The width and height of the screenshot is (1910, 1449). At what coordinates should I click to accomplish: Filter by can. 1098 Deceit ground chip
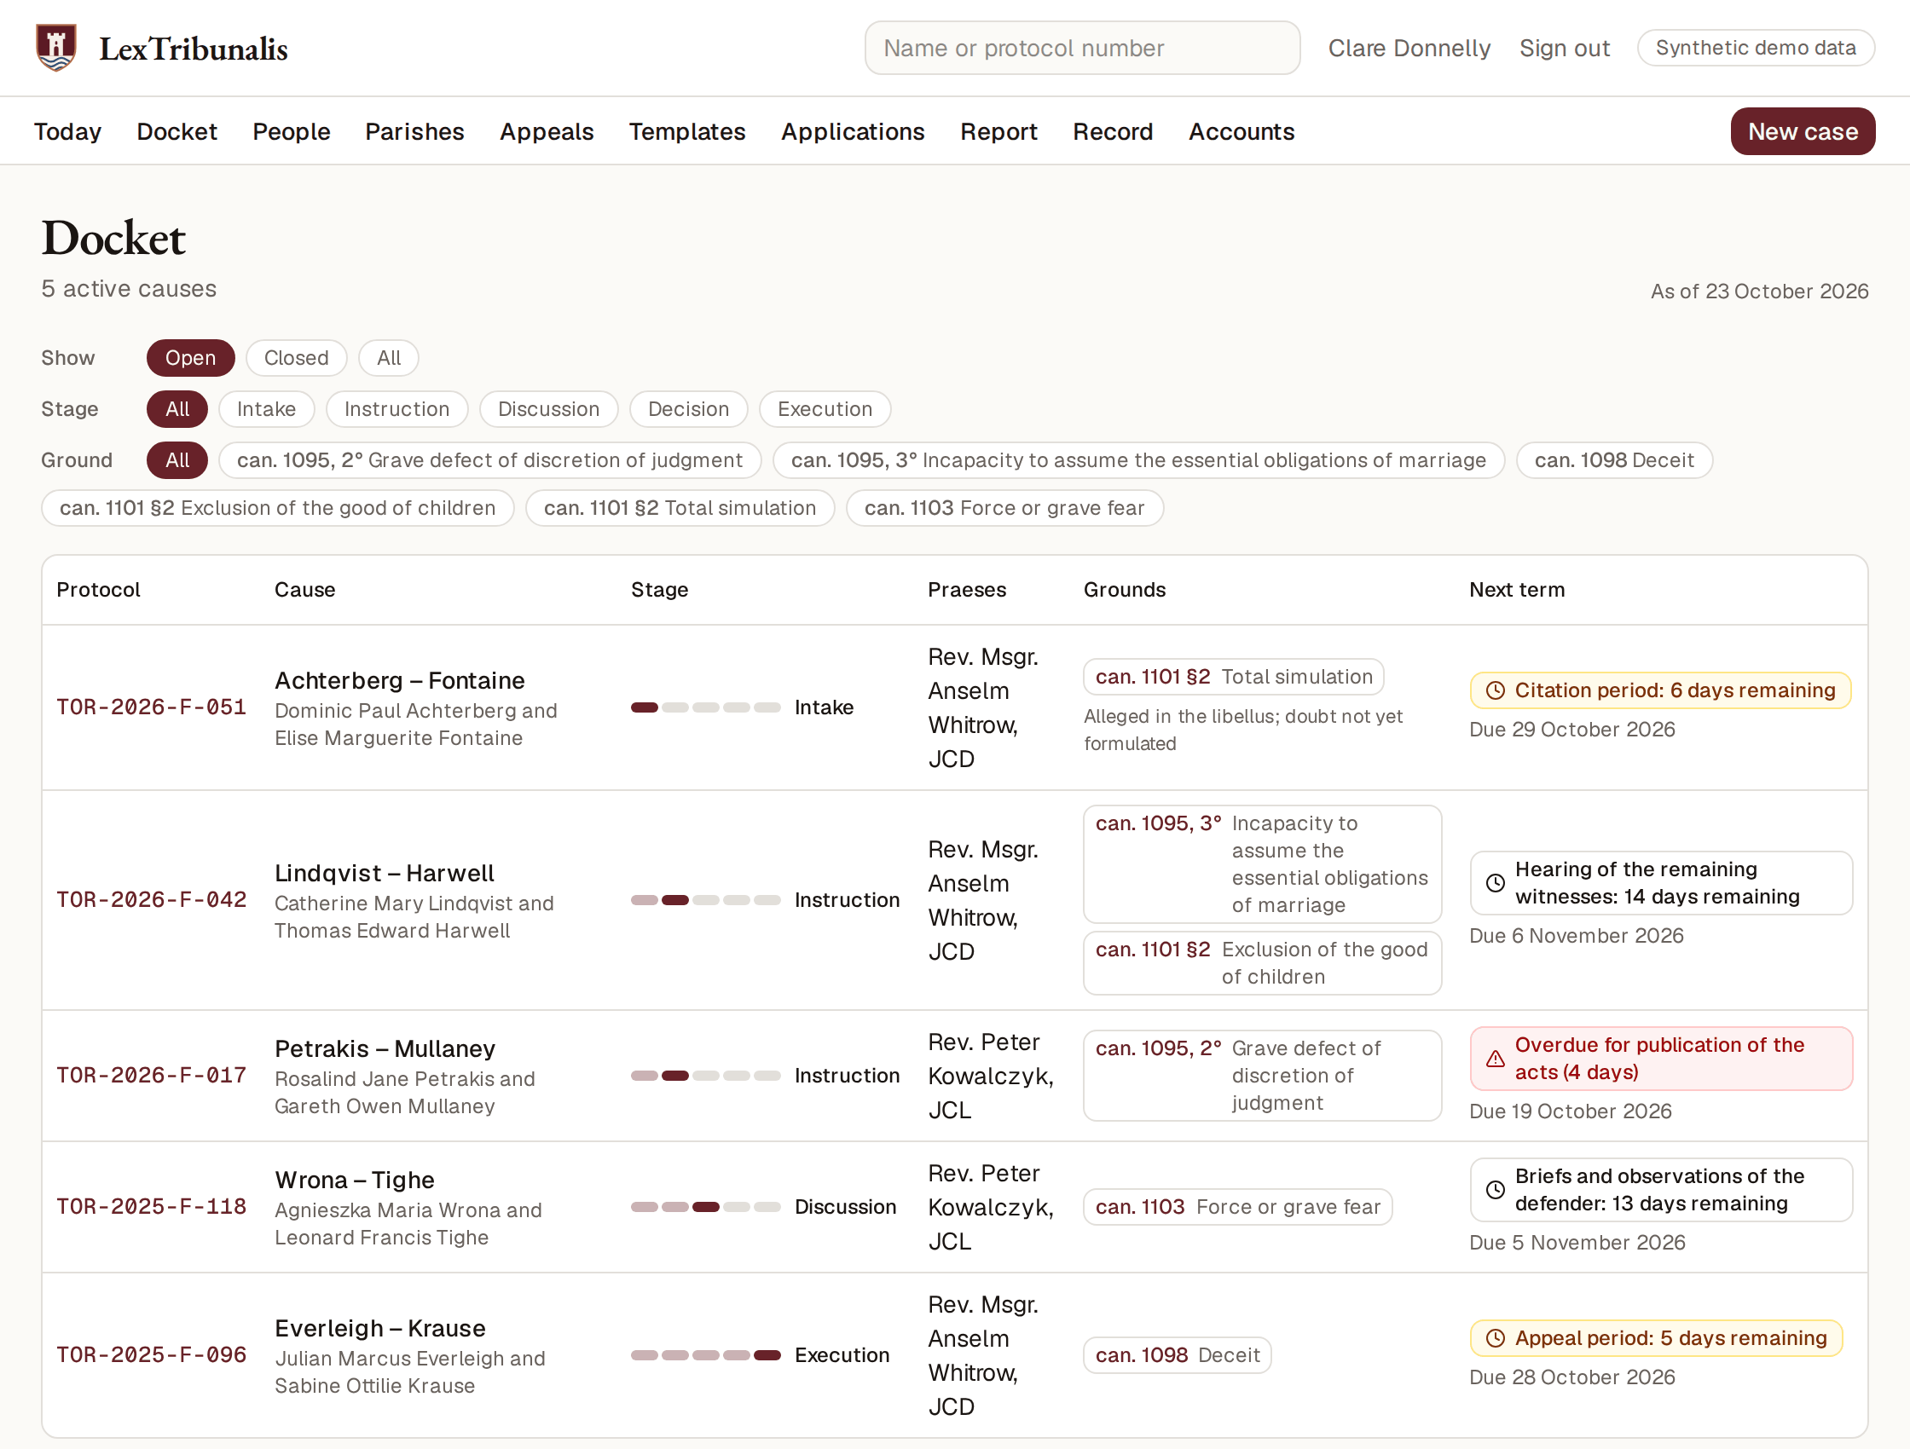pyautogui.click(x=1614, y=460)
